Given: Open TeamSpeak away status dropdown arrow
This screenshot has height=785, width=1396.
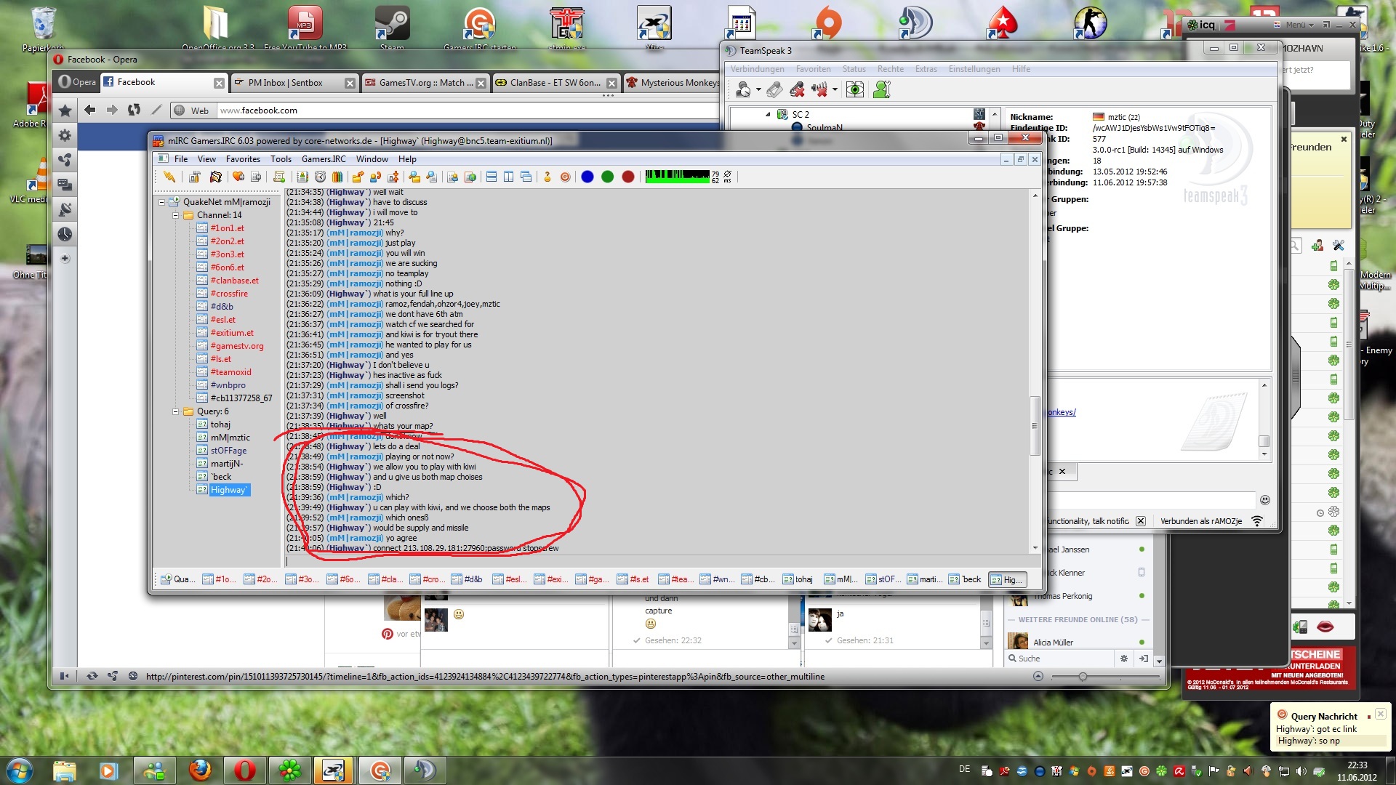Looking at the screenshot, I should (758, 89).
